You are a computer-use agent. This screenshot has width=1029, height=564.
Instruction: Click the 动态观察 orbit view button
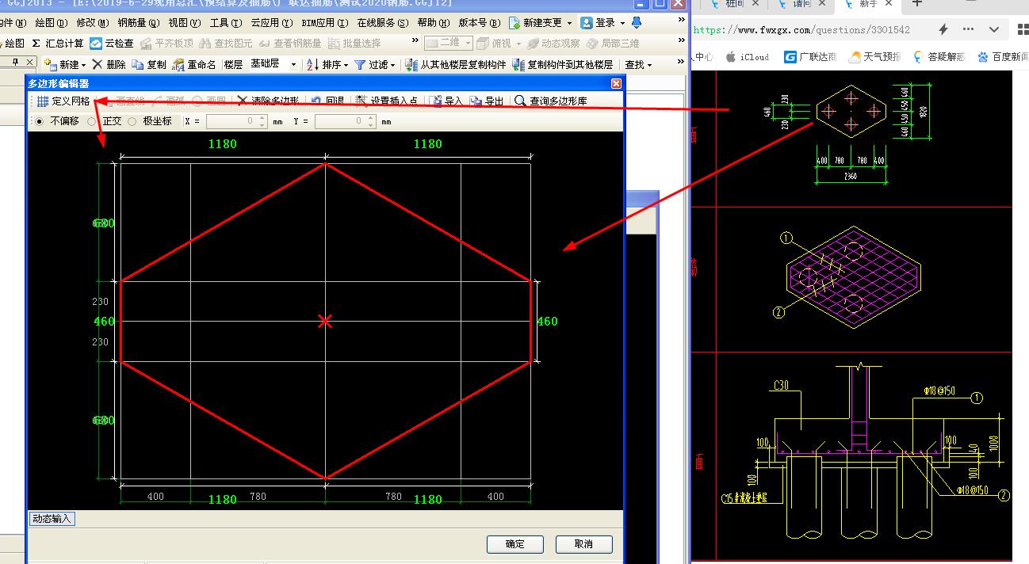point(553,44)
